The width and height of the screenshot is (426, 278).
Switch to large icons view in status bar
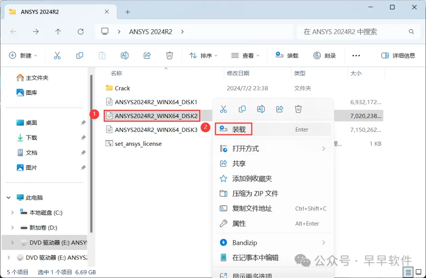(419, 272)
